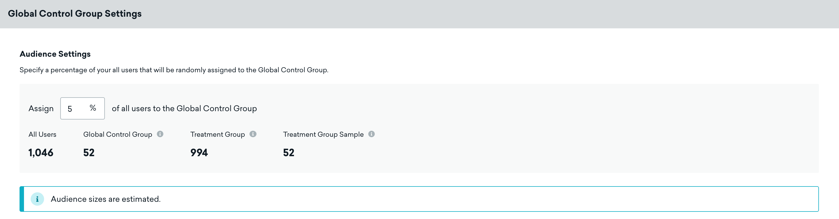Click the Treatment Group Sample label
Screen dimensions: 839x219
323,134
